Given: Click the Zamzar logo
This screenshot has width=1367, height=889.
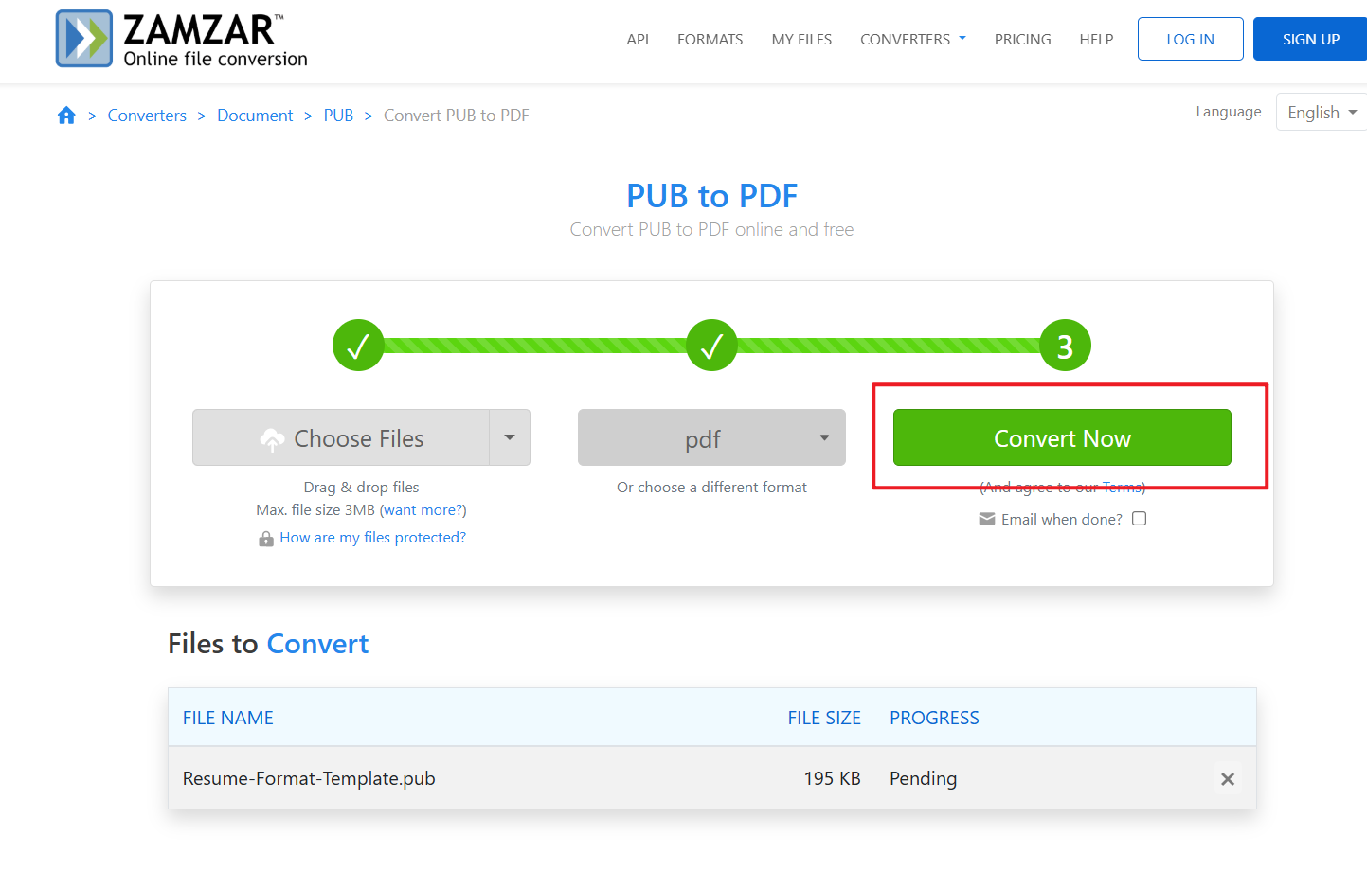Looking at the screenshot, I should click(182, 39).
